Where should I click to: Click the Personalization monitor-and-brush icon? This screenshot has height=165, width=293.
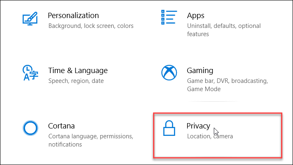pyautogui.click(x=30, y=19)
